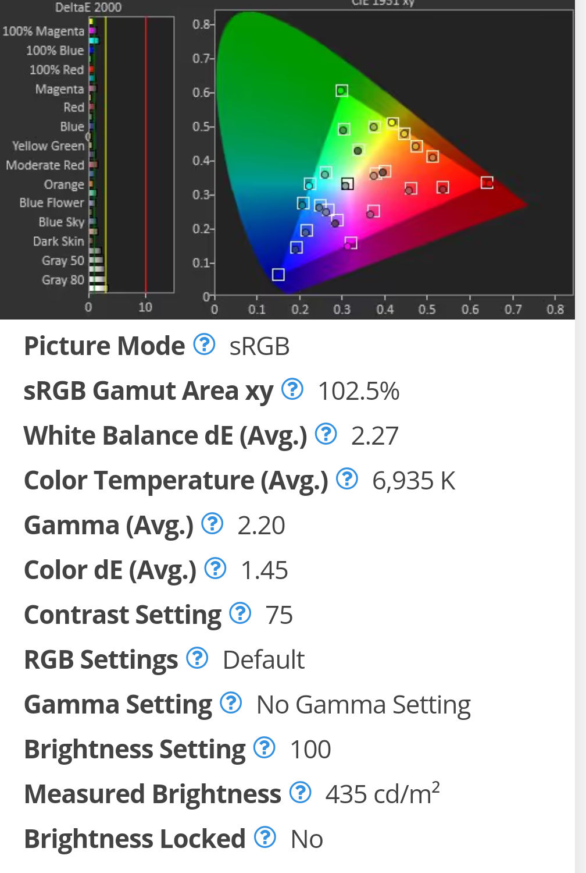Click the red primary marker in the CIE chart
This screenshot has width=586, height=873.
point(487,183)
